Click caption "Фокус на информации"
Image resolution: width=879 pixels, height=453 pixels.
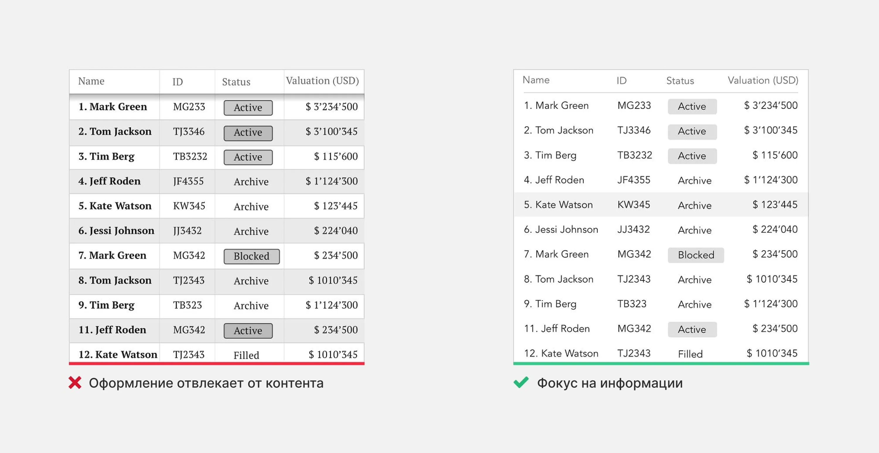(x=610, y=383)
